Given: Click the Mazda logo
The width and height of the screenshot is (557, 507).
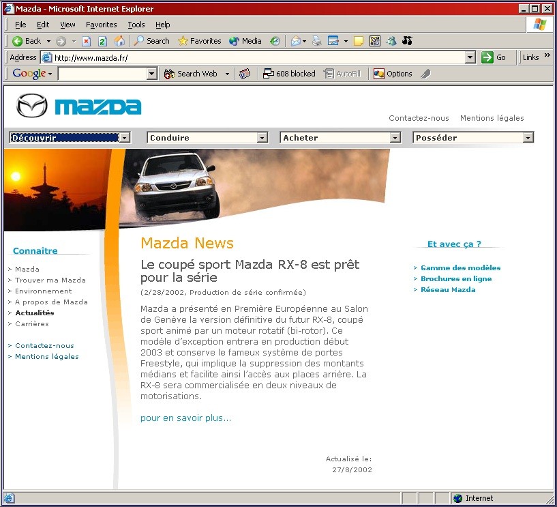Looking at the screenshot, I should (x=79, y=106).
